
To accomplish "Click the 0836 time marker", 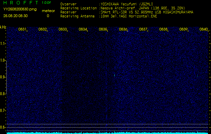I will (123, 29).
